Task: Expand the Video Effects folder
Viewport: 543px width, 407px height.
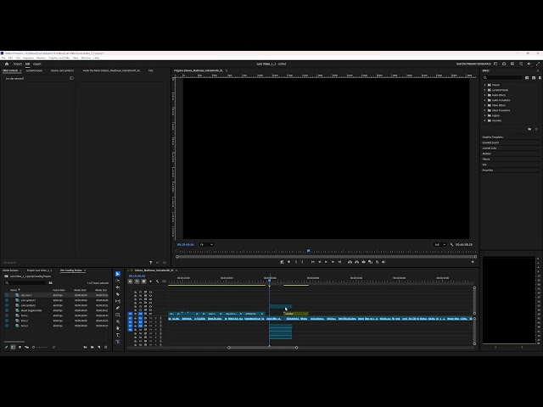Action: tap(484, 105)
